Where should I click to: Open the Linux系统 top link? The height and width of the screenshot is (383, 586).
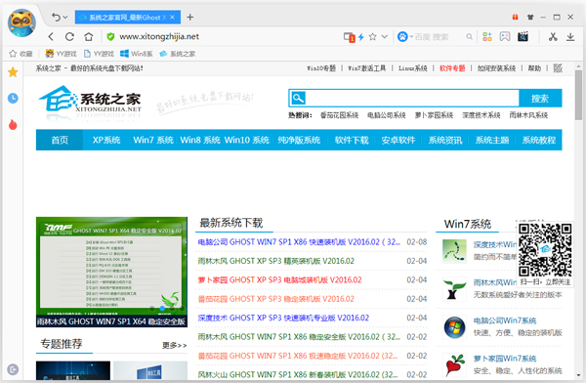coord(412,68)
